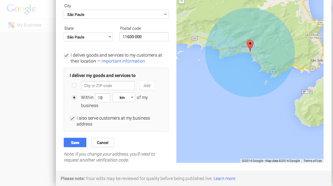Click the Postal code field 11600-000

point(144,37)
